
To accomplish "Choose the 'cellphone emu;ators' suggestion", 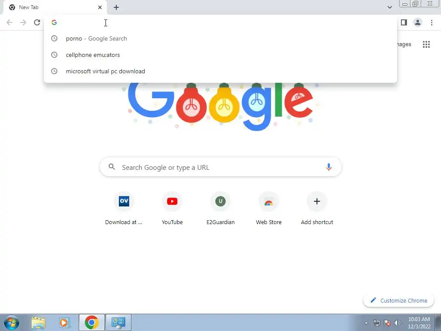I will 220,55.
